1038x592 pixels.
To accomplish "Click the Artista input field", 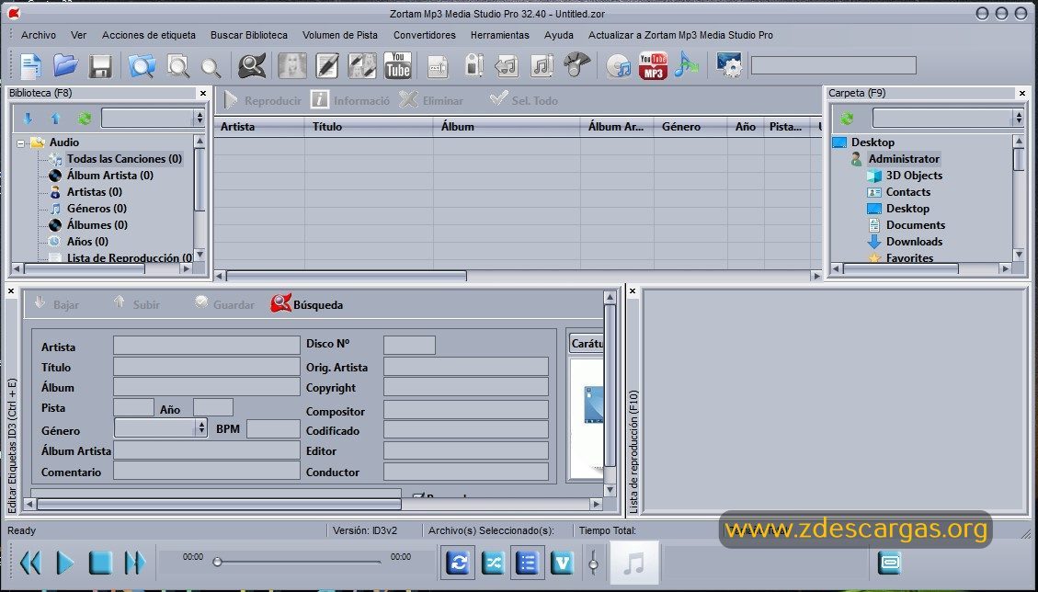I will pyautogui.click(x=207, y=345).
